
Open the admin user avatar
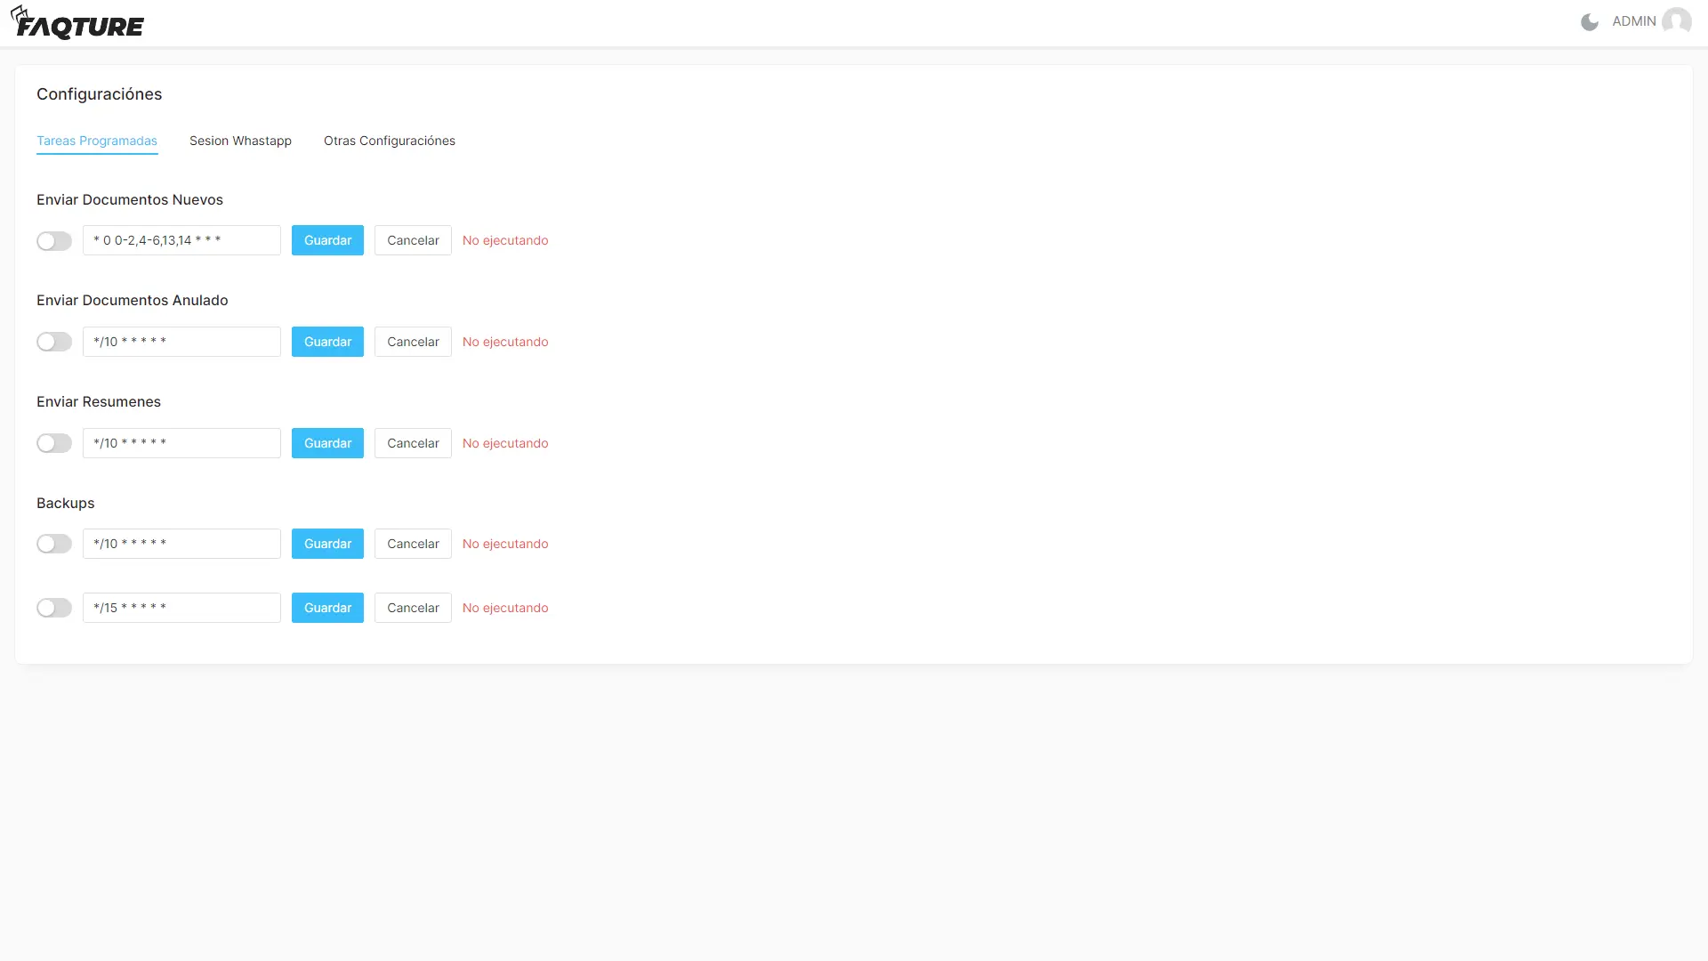click(x=1676, y=21)
